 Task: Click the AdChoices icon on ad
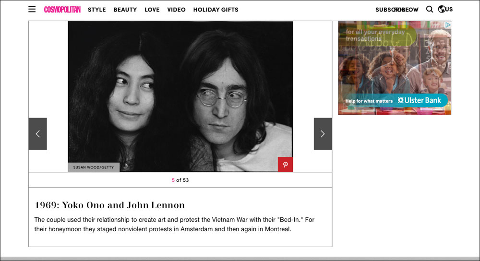tap(448, 25)
